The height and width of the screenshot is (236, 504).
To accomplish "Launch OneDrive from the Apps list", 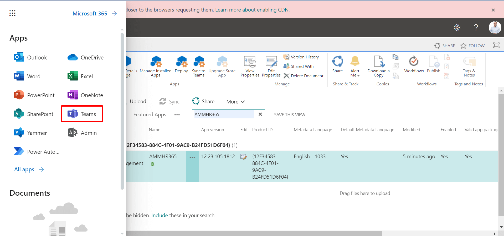I will coord(85,57).
